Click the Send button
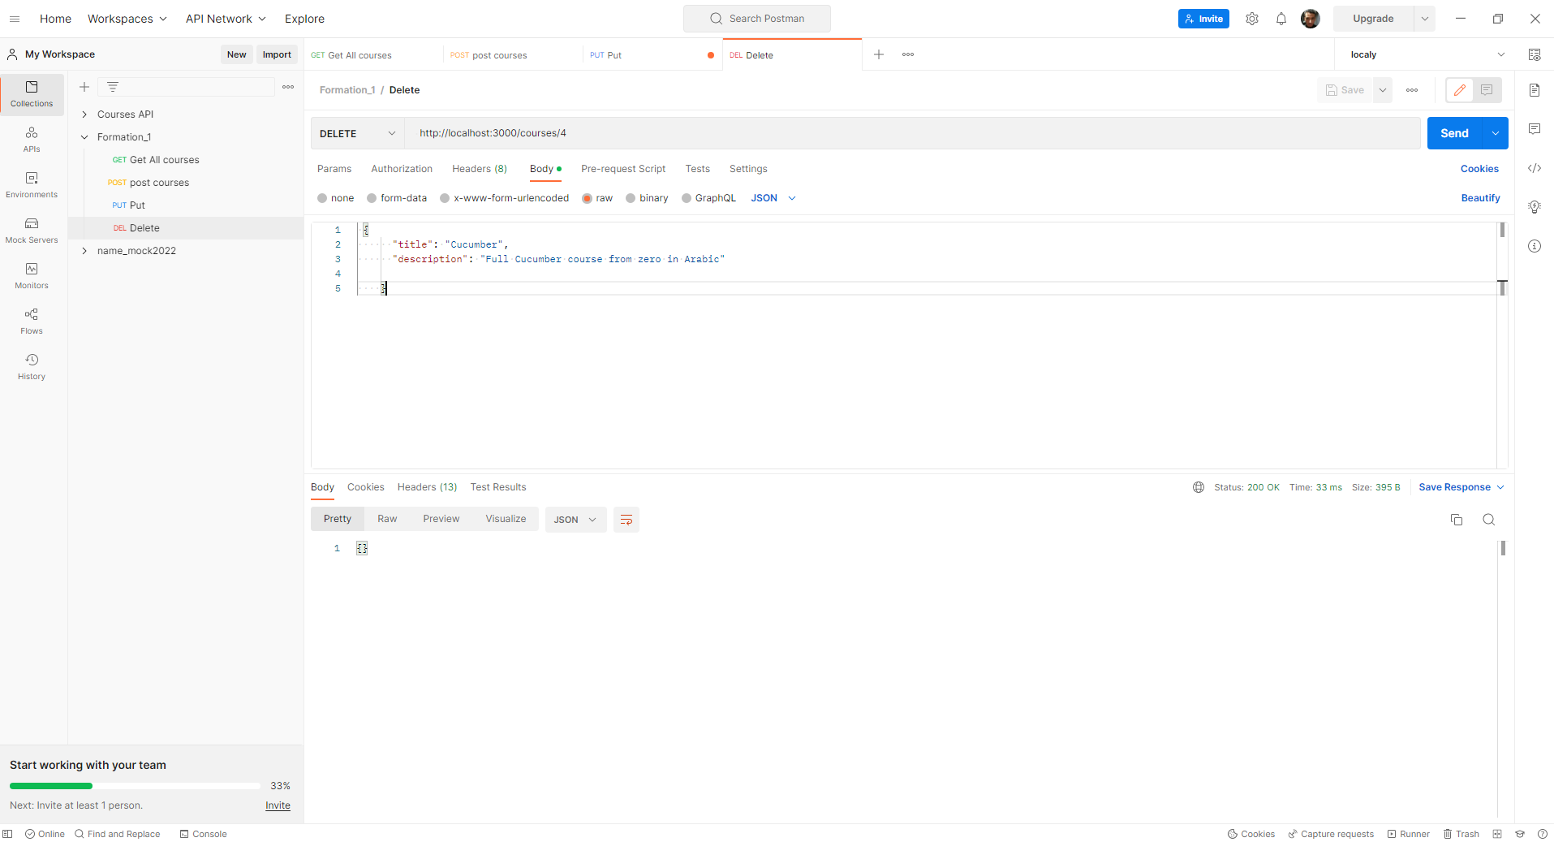1554x842 pixels. pyautogui.click(x=1454, y=132)
